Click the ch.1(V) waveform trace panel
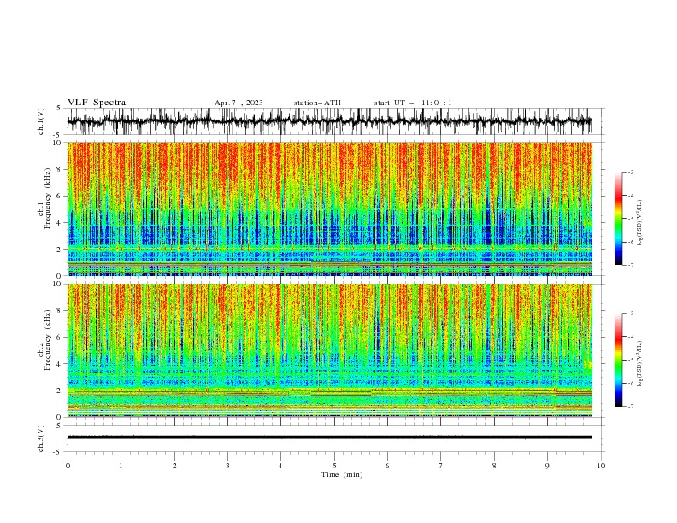This screenshot has height=523, width=677. pos(335,121)
